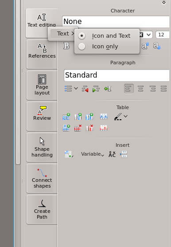Image resolution: width=171 pixels, height=247 pixels.
Task: Apply subscript formatting icon
Action: coord(157,46)
